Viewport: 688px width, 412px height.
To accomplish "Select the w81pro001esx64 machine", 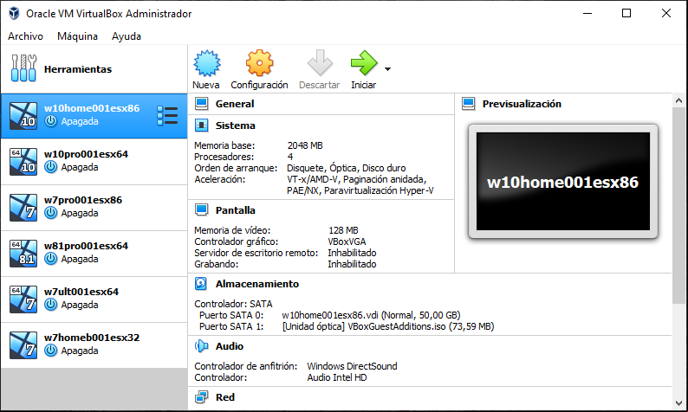I will 94,254.
